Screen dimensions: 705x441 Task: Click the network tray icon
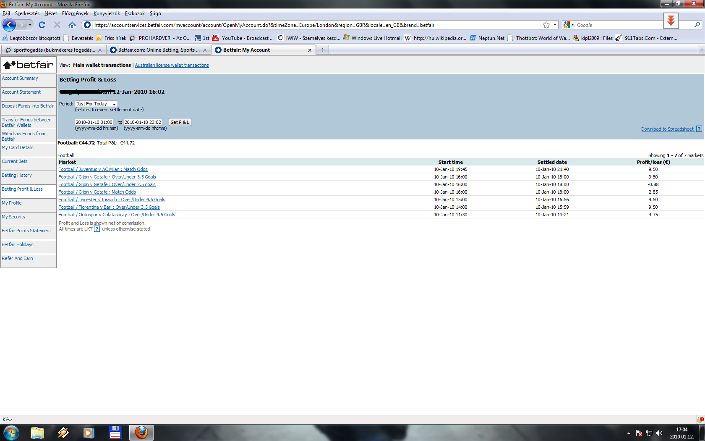[649, 433]
